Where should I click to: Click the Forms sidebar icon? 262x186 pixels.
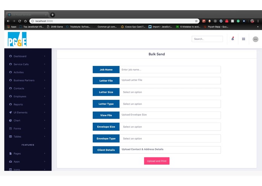[x=10, y=128]
